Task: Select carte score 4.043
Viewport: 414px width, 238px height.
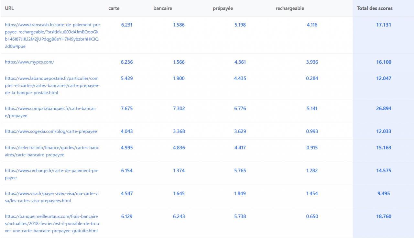Action: [x=127, y=131]
